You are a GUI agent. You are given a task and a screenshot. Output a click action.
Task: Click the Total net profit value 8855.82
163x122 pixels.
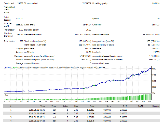[19, 25]
